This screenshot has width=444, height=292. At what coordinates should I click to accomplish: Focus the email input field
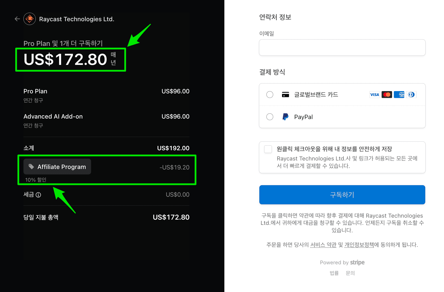[342, 47]
